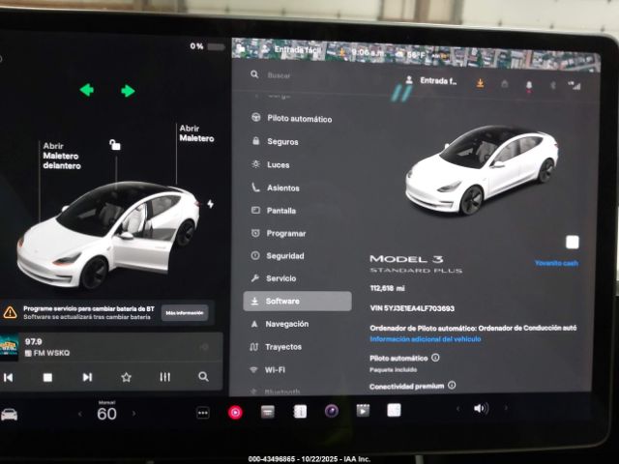The height and width of the screenshot is (464, 619).
Task: Skip to previous radio station
Action: 9,378
